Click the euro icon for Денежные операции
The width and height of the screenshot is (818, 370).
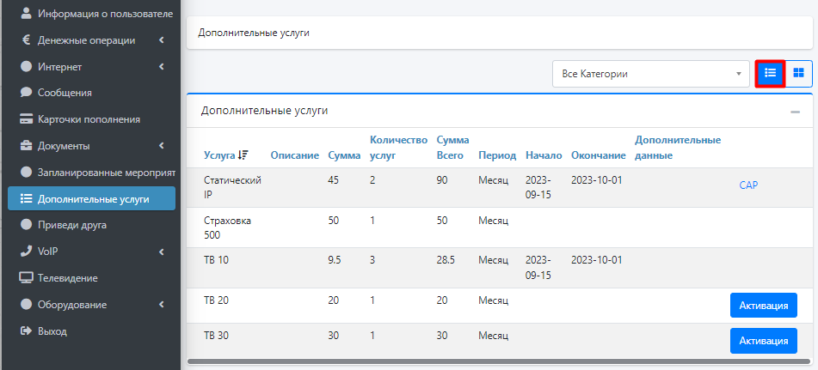point(26,39)
